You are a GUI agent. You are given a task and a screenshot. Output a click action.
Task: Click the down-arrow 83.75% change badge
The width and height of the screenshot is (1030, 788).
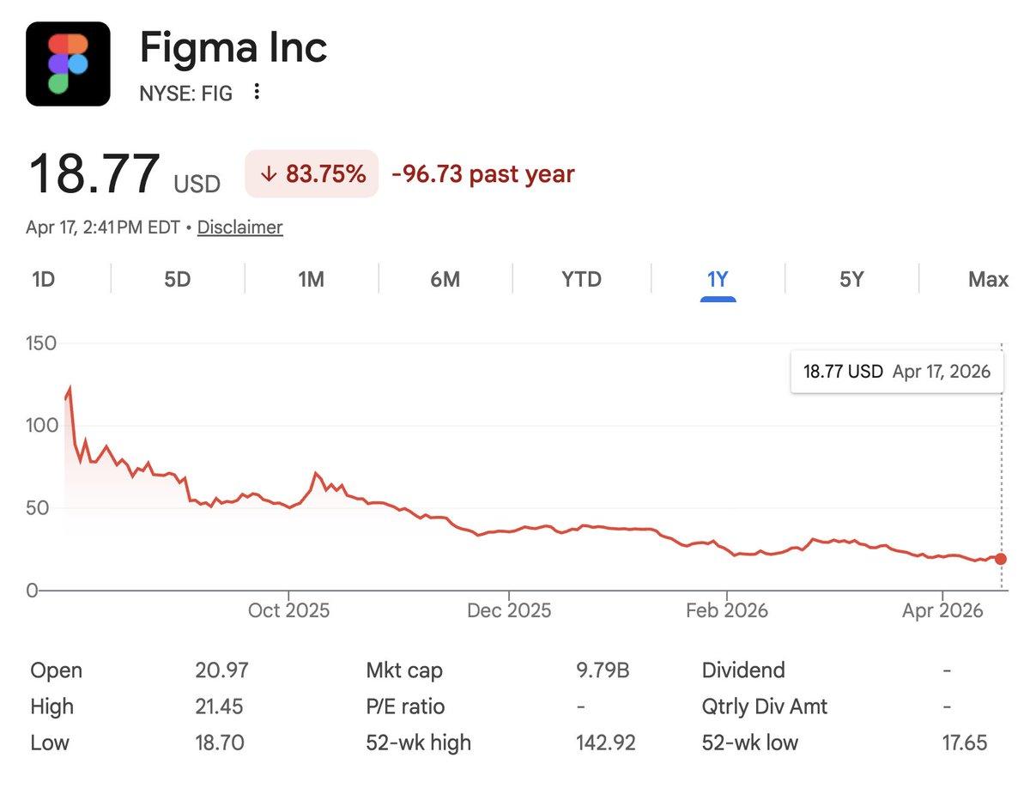(x=312, y=174)
